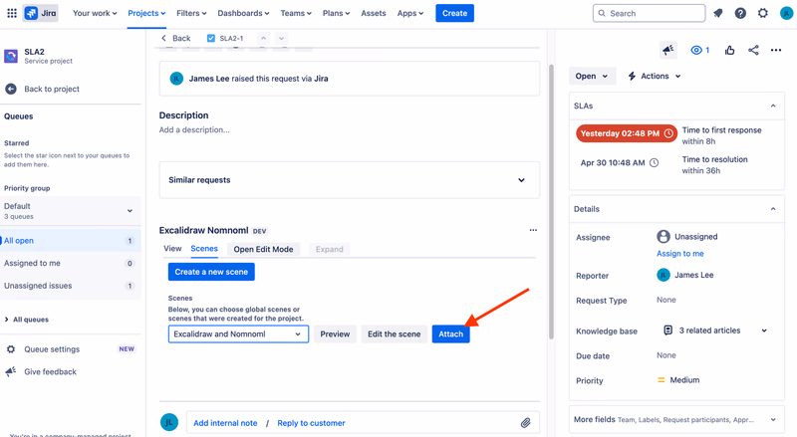Click Back link above issue
Screen dimensions: 797x437
(x=176, y=38)
